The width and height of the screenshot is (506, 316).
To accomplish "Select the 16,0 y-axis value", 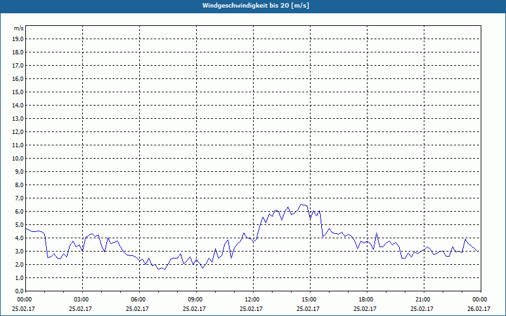I will click(18, 78).
